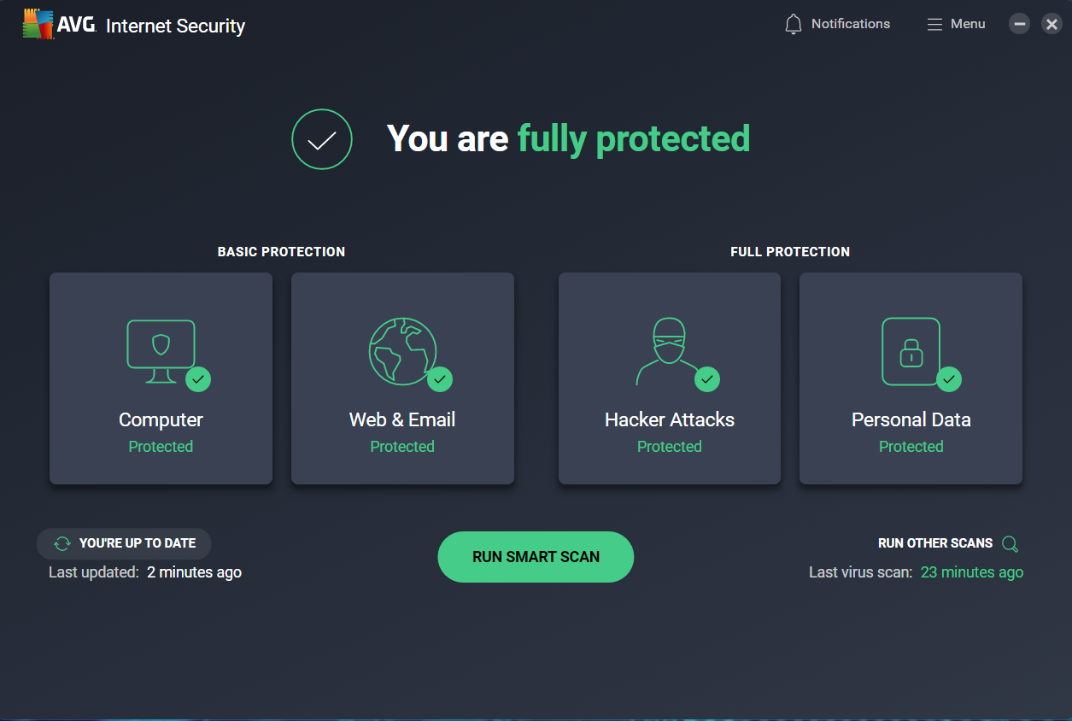The height and width of the screenshot is (721, 1072).
Task: Click the Personal Data padlock icon
Action: [911, 350]
